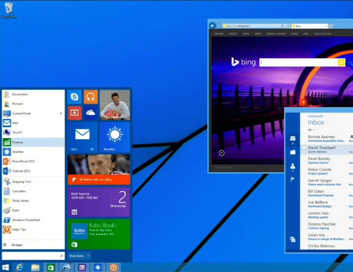The image size is (353, 272).
Task: Open the address bar search dropdown in IE
Action: tap(285, 26)
